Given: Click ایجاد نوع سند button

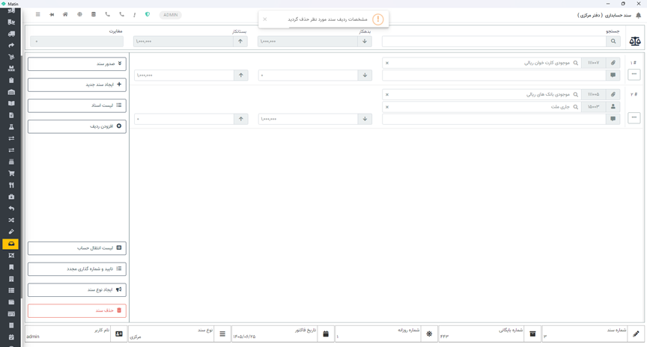Looking at the screenshot, I should (x=77, y=289).
